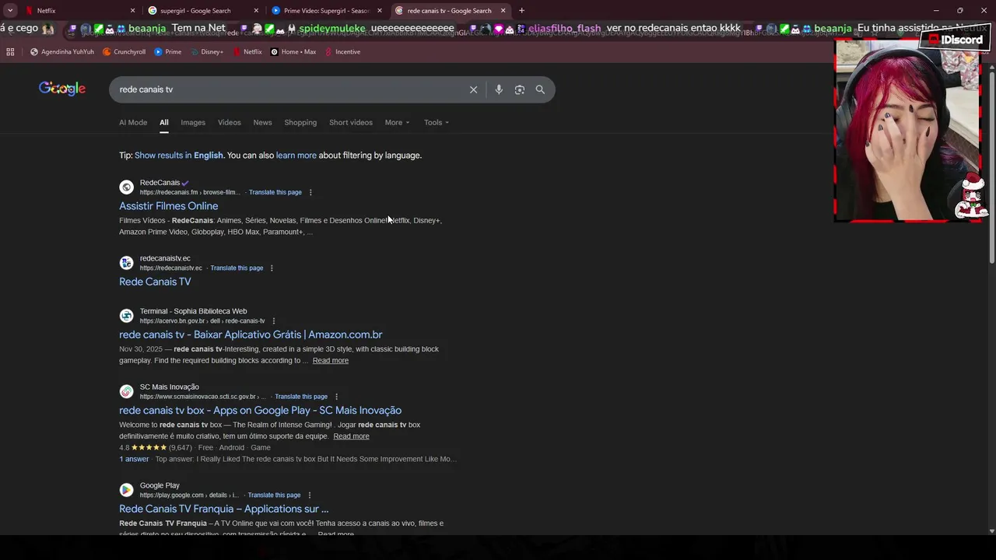996x560 pixels.
Task: Expand the More search filters dropdown
Action: [x=397, y=123]
